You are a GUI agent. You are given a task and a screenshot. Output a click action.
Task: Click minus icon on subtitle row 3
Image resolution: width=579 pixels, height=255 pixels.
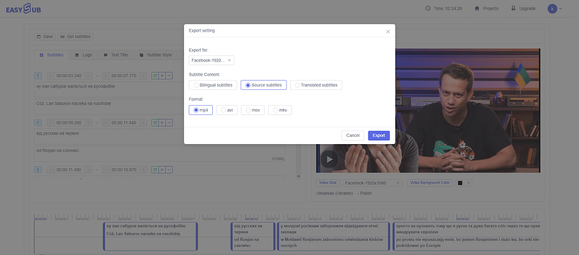(x=169, y=170)
